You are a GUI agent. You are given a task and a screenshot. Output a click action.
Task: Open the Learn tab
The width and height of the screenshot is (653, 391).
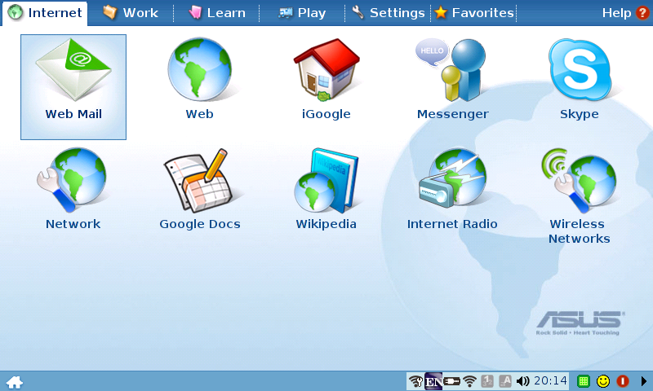pyautogui.click(x=217, y=13)
